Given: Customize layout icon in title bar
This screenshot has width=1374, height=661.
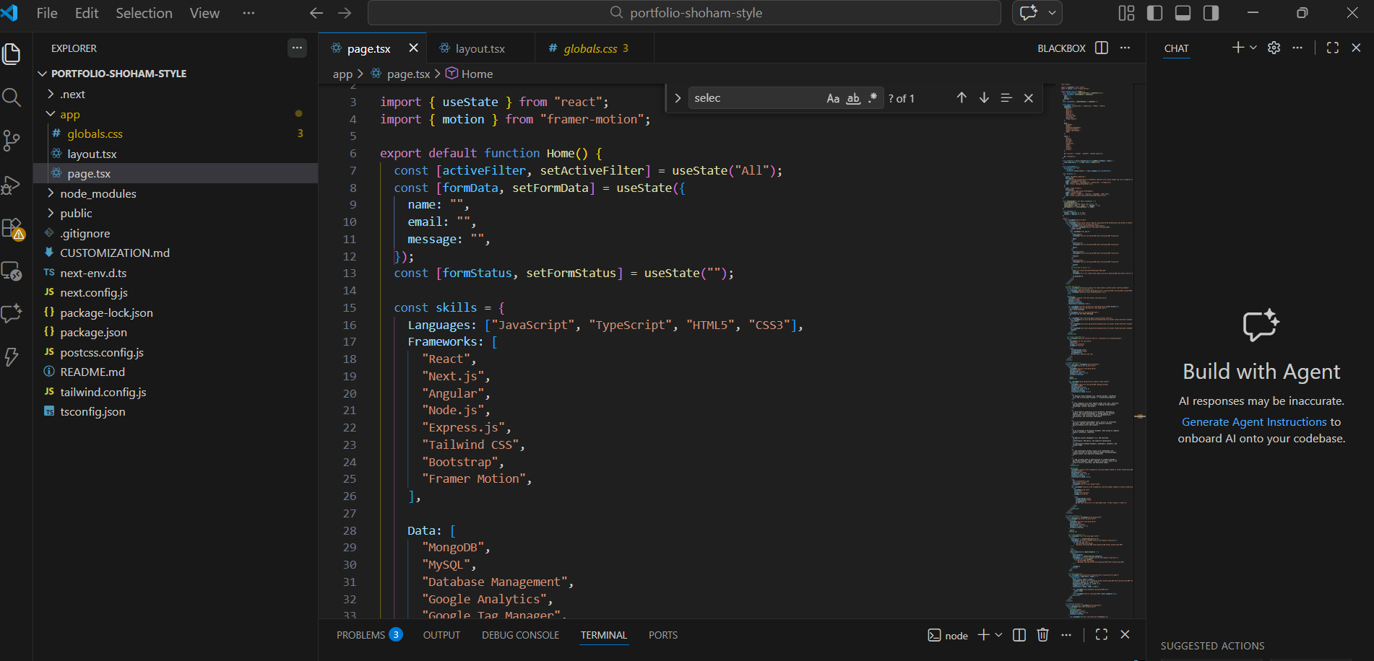Looking at the screenshot, I should (x=1126, y=13).
